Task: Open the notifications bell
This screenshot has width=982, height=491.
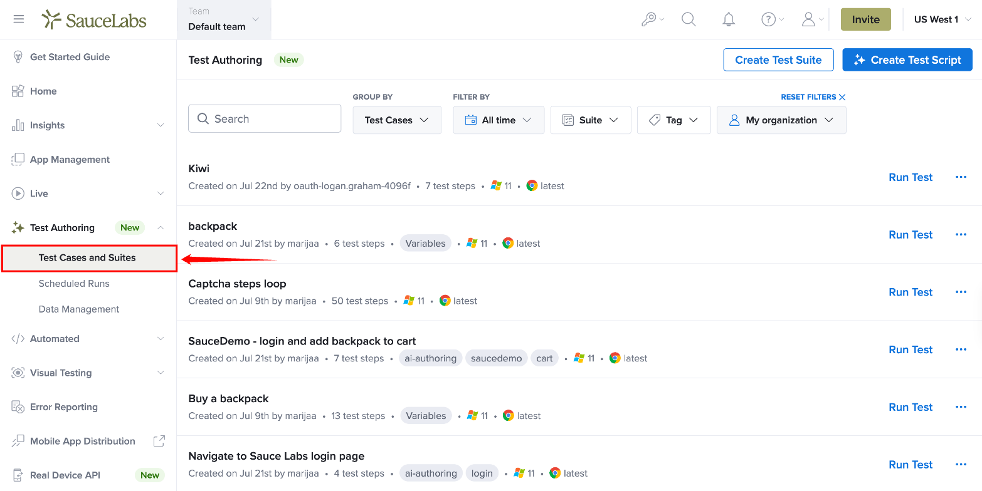Action: (729, 19)
